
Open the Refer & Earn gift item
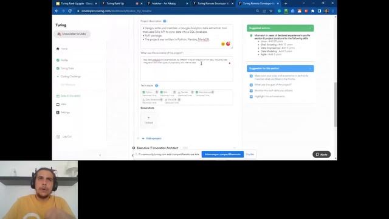click(x=68, y=96)
